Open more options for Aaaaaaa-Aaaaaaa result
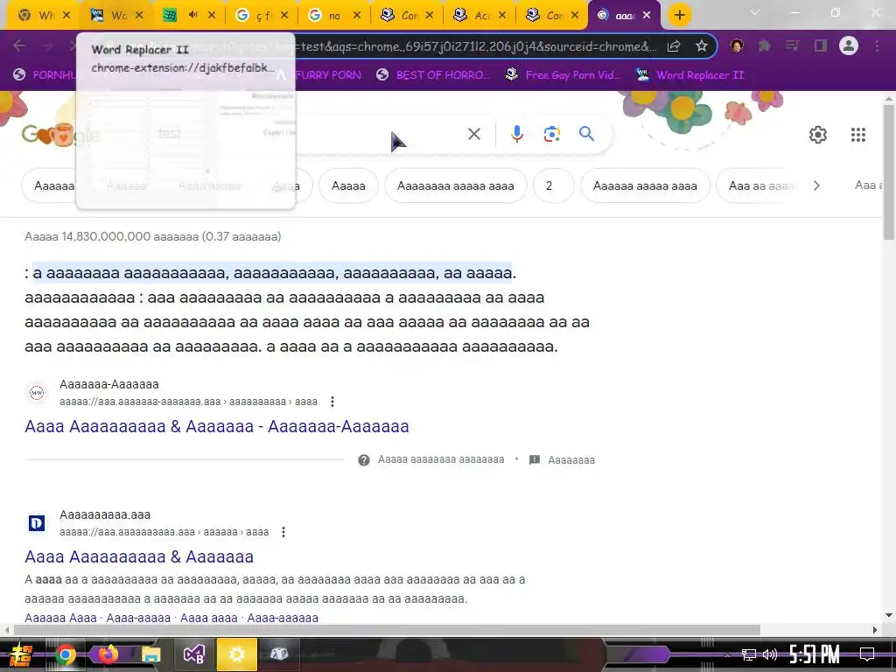 pyautogui.click(x=332, y=402)
